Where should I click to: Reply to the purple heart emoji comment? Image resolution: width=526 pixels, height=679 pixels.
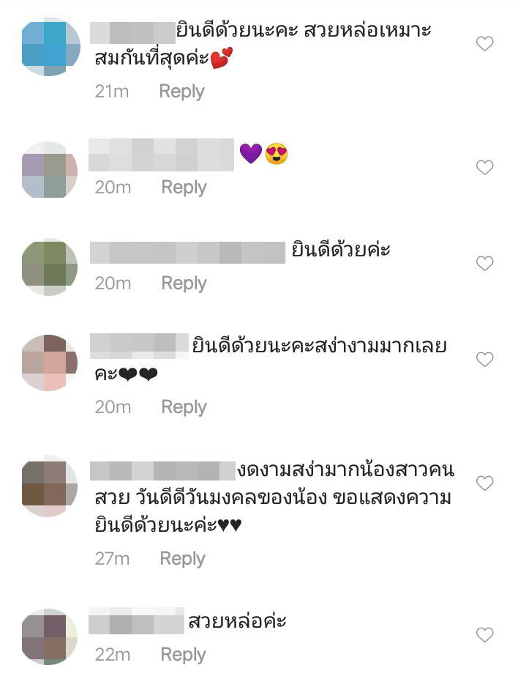[184, 188]
